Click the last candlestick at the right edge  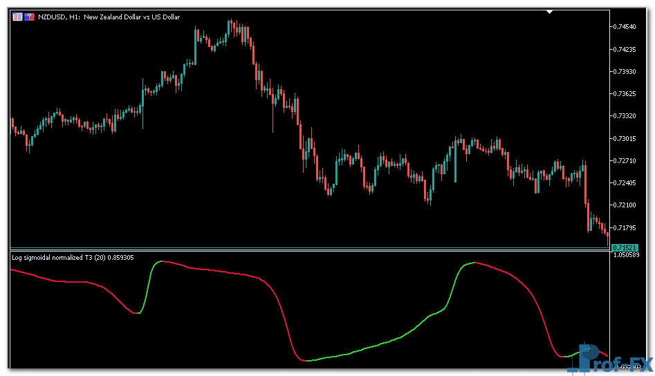(607, 233)
